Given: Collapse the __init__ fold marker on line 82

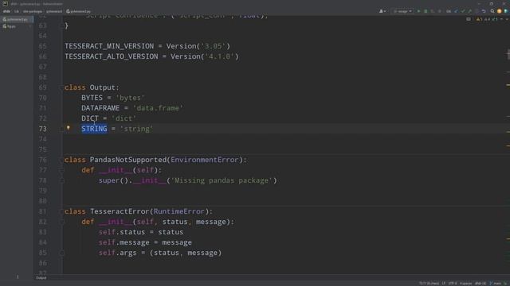Looking at the screenshot, I should coord(61,222).
